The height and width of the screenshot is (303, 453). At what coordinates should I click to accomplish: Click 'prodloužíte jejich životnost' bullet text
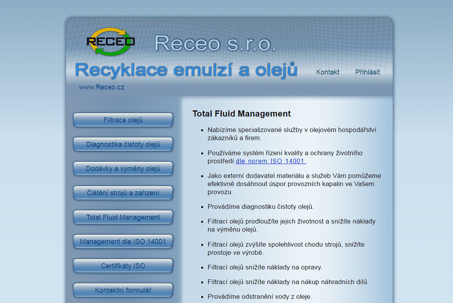pos(292,225)
